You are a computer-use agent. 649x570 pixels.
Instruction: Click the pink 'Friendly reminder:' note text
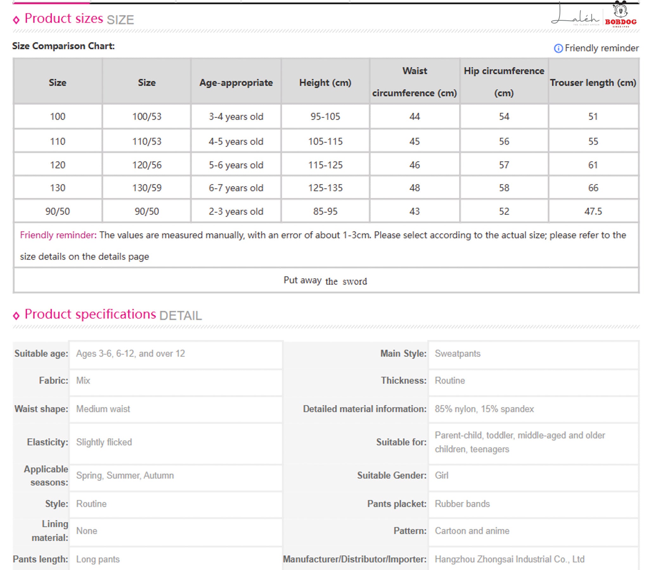[x=58, y=235]
